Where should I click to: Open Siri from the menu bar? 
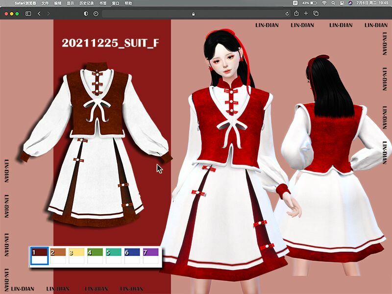(350, 3)
